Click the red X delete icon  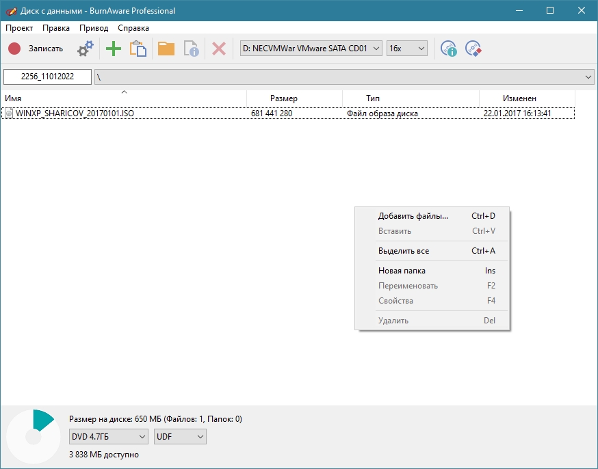(219, 49)
